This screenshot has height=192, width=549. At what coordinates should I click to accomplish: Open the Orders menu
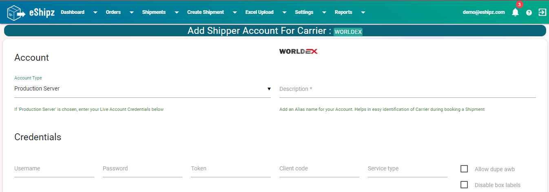[113, 12]
